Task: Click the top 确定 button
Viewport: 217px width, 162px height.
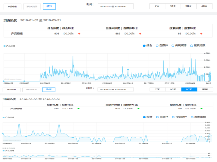Action: (x=49, y=6)
